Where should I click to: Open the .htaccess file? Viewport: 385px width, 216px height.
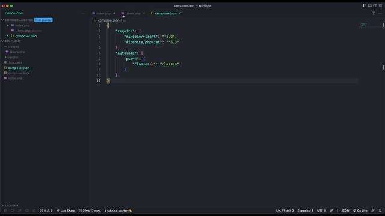point(15,62)
